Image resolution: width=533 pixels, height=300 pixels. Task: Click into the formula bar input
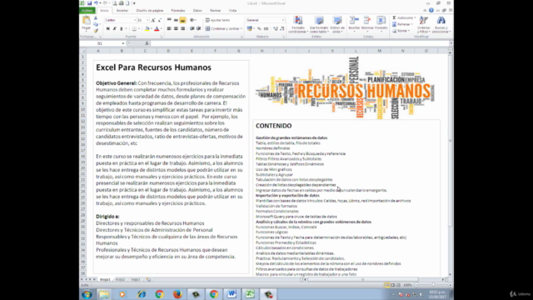click(x=299, y=43)
